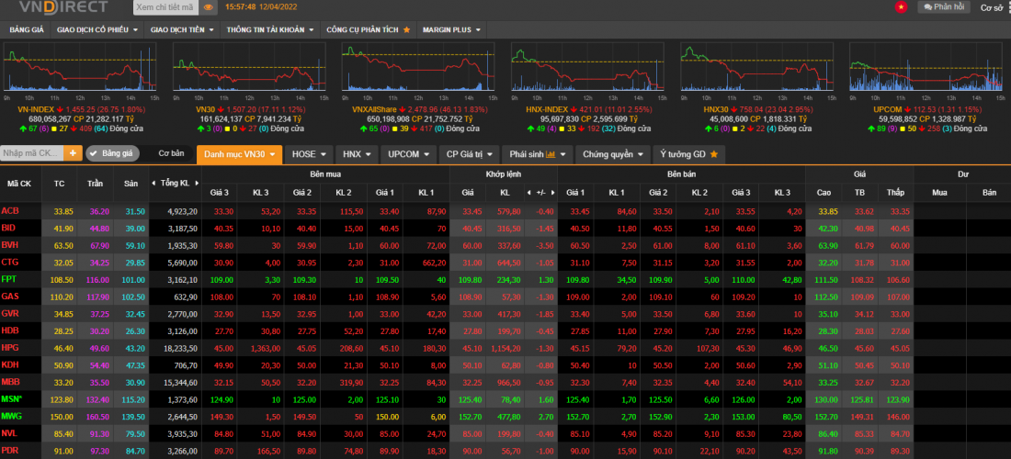Click the TC column header
The image size is (1011, 459).
click(x=60, y=184)
